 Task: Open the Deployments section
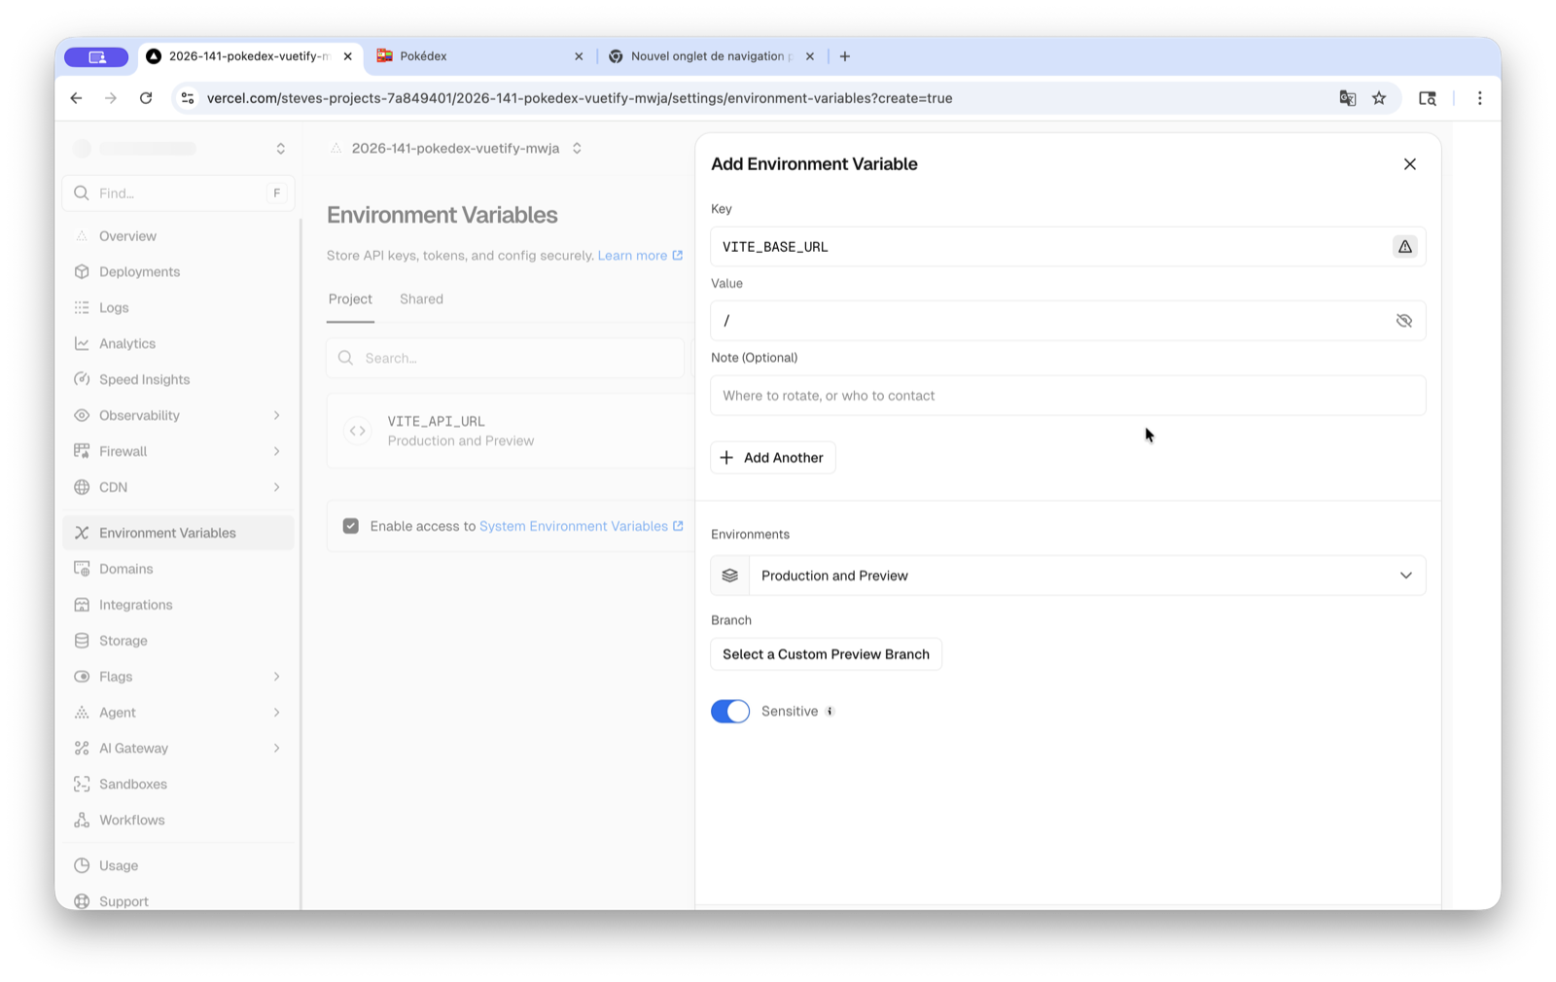tap(138, 271)
